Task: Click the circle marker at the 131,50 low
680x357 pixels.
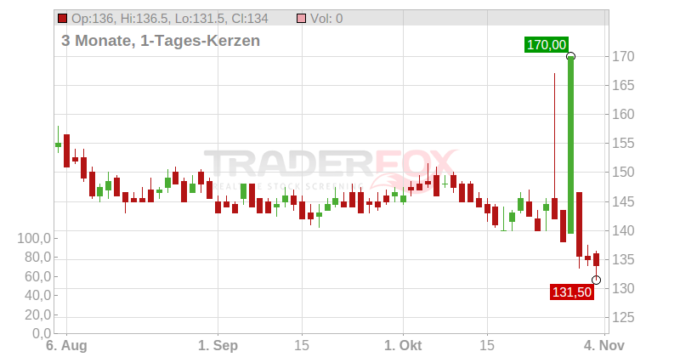Action: (597, 280)
